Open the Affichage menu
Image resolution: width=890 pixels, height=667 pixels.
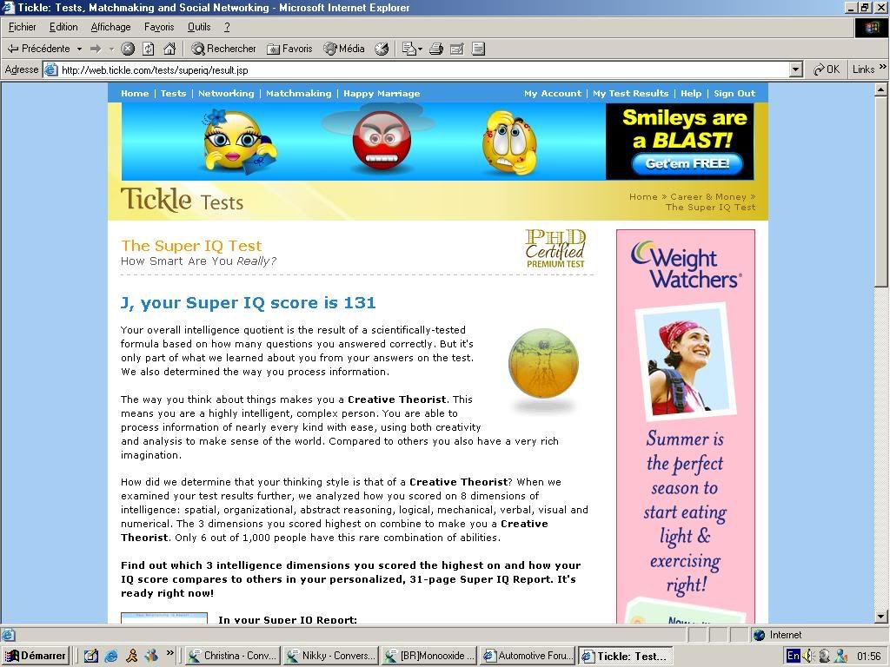110,27
